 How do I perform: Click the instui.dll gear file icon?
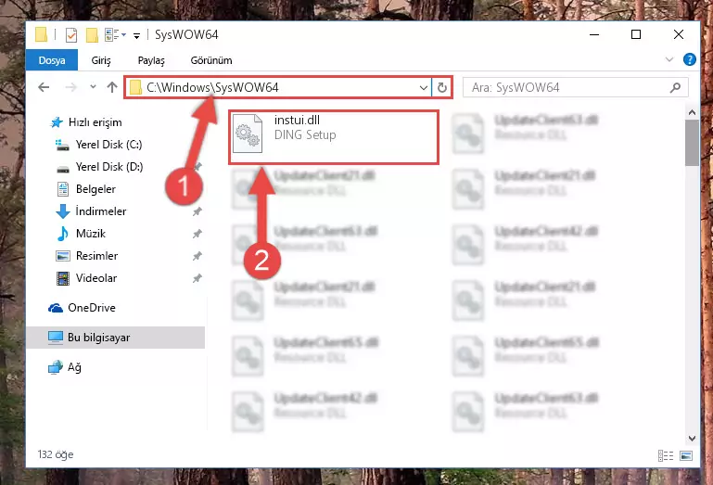click(248, 134)
